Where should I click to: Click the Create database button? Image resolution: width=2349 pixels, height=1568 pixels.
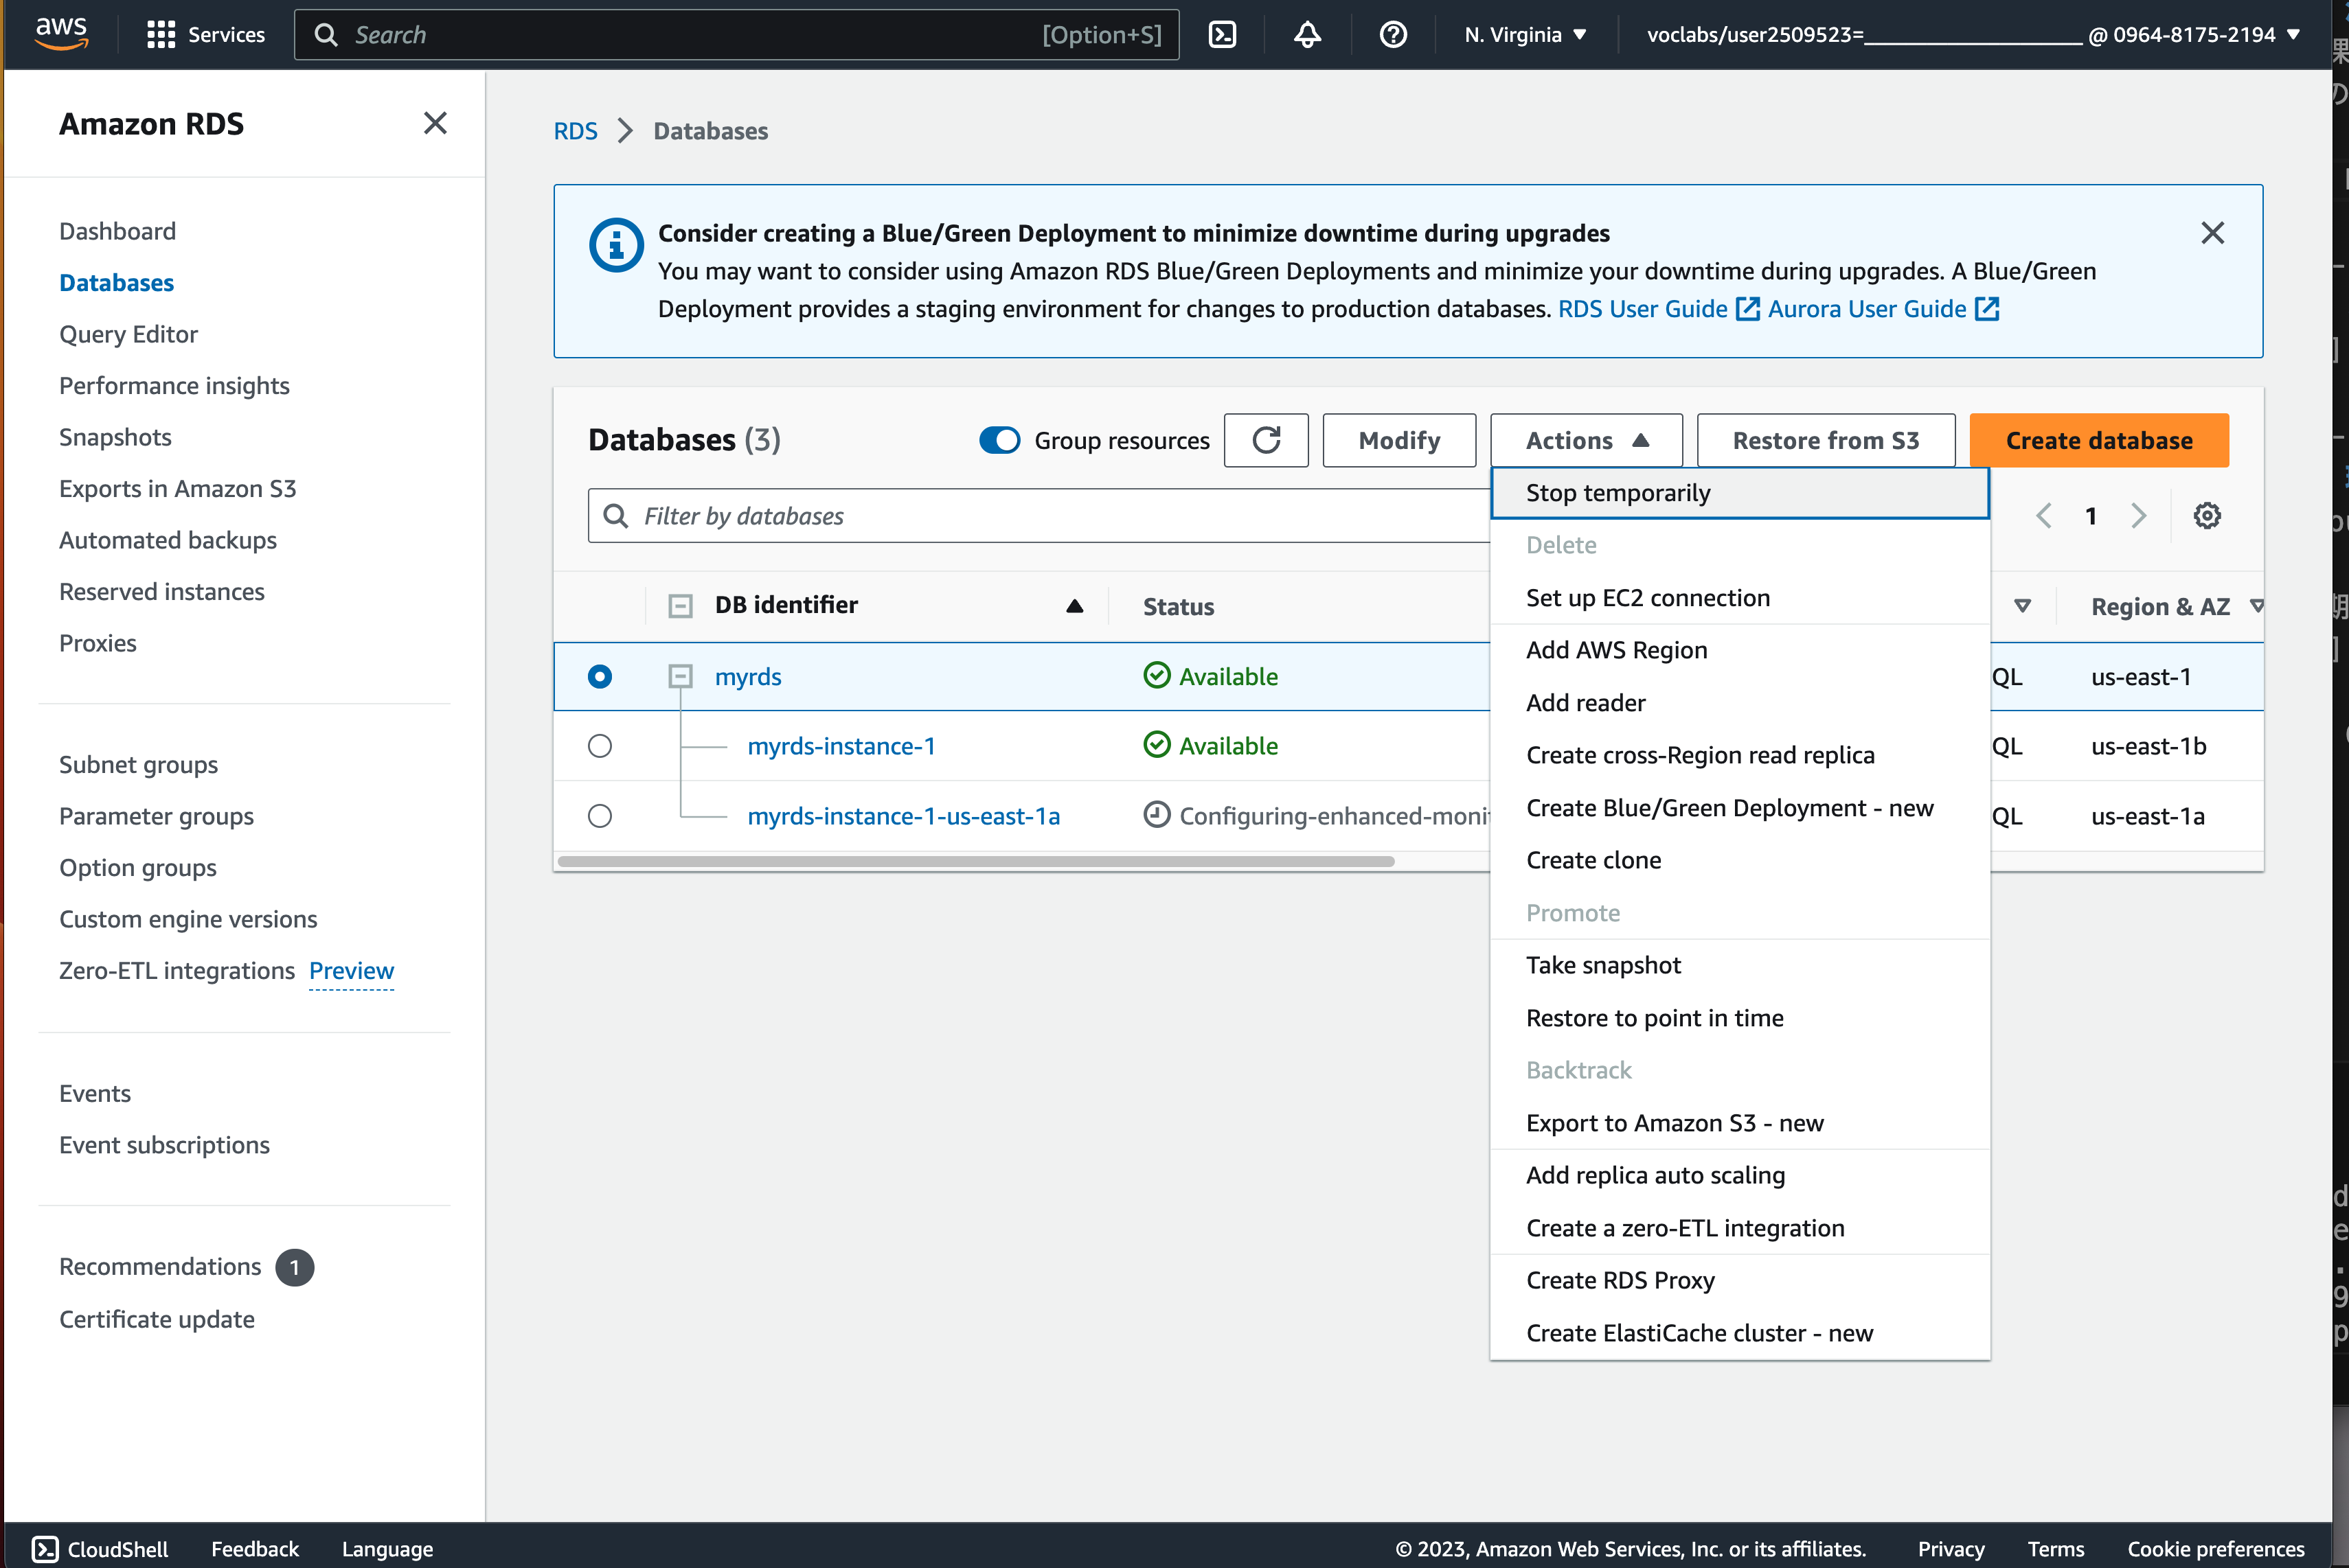[x=2099, y=440]
